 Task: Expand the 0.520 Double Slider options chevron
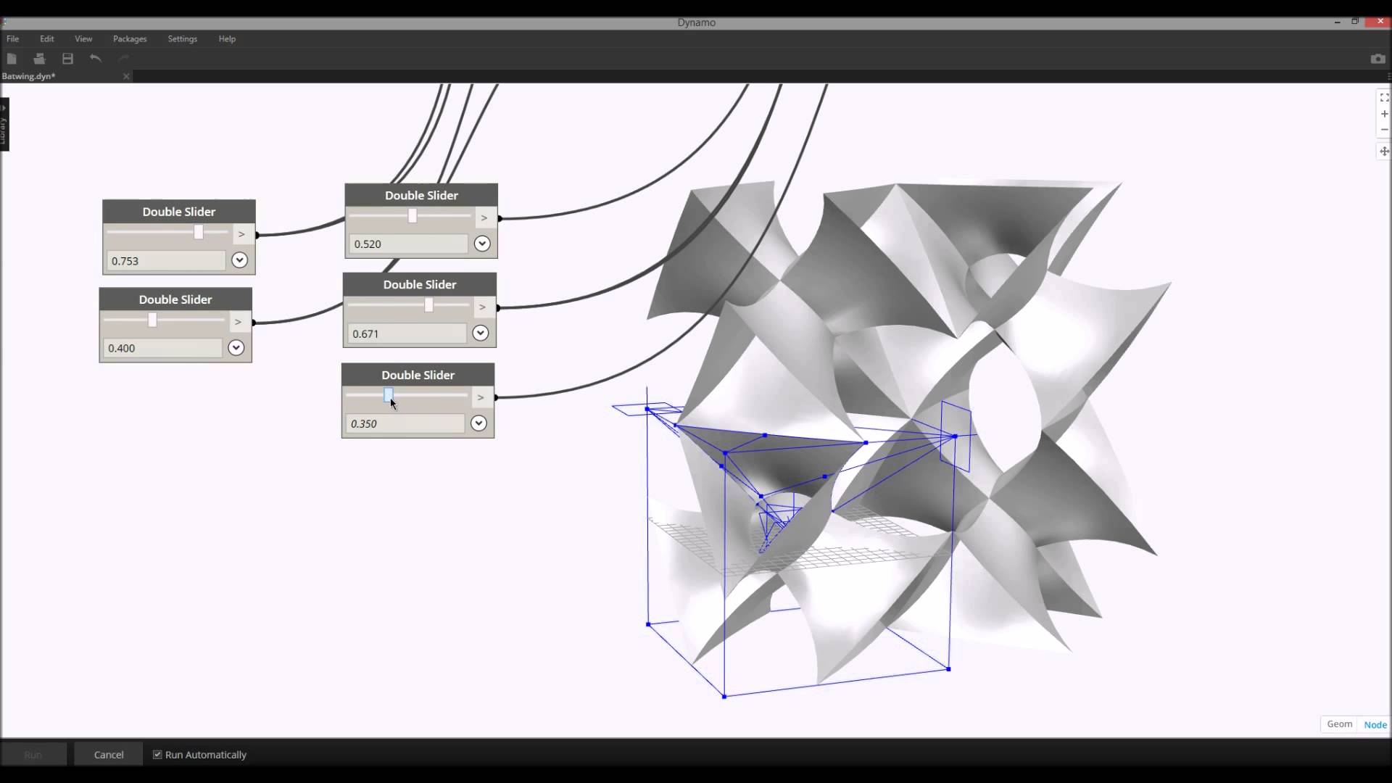point(481,244)
